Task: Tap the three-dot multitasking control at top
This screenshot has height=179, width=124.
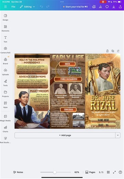Action: click(x=62, y=2)
